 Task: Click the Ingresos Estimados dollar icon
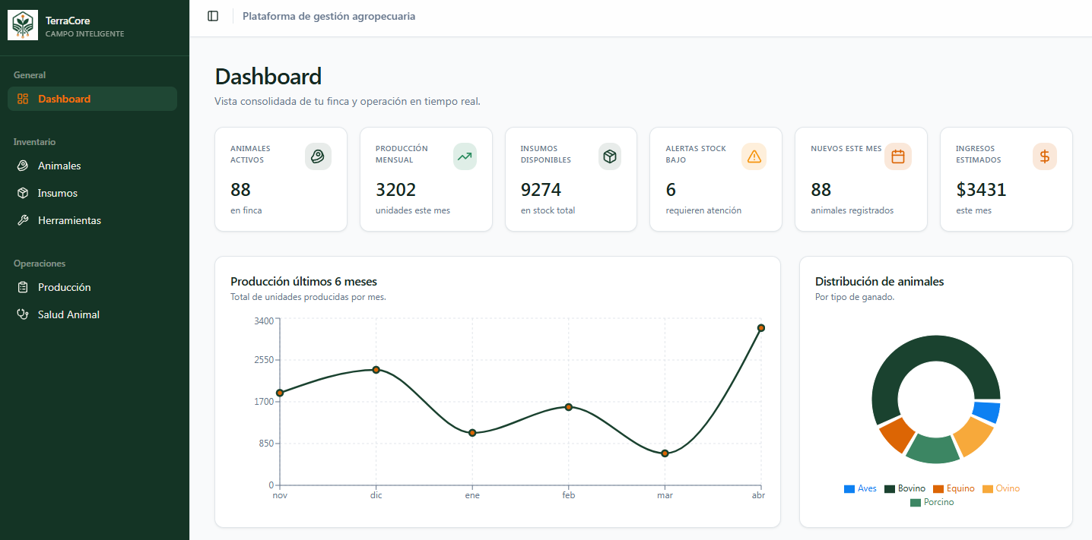(1045, 156)
